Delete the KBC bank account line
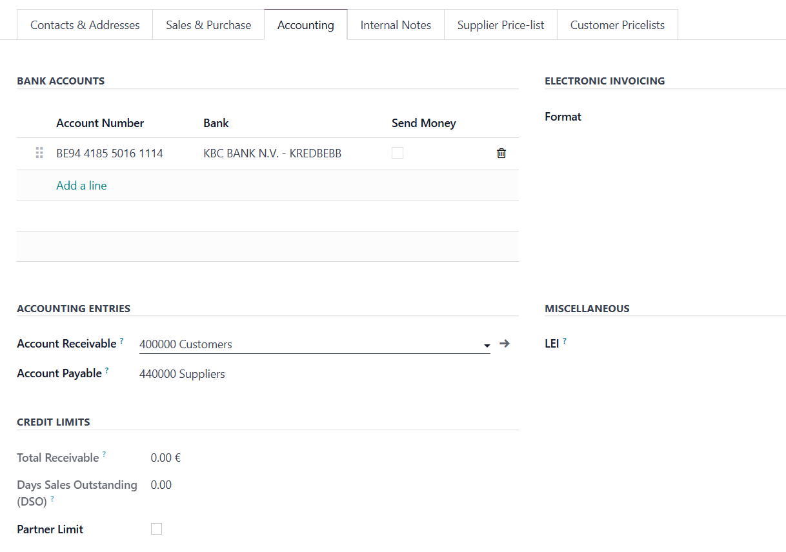 tap(501, 153)
